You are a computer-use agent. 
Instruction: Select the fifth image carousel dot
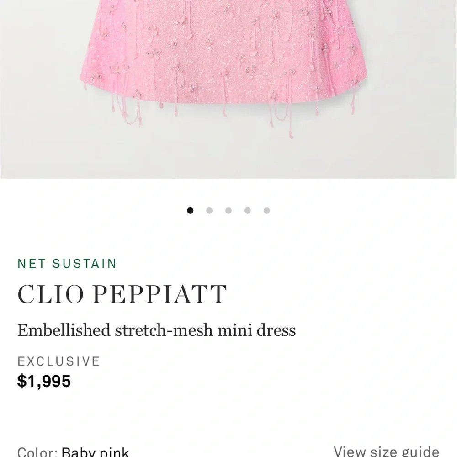point(266,210)
